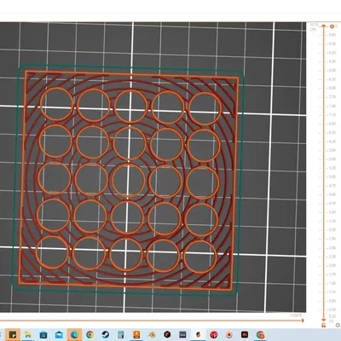
Task: Click the sliced grid model in the preview
Action: tap(129, 181)
